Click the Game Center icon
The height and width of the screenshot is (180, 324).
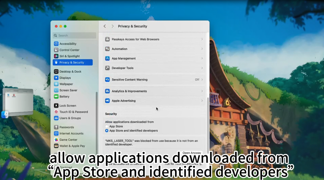(56, 139)
